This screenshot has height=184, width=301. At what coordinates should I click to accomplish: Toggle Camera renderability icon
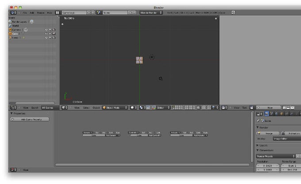[x=54, y=30]
